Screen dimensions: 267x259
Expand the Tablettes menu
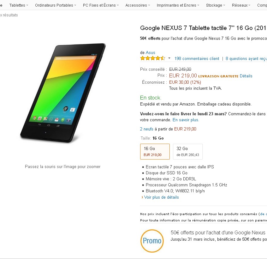coord(19,5)
